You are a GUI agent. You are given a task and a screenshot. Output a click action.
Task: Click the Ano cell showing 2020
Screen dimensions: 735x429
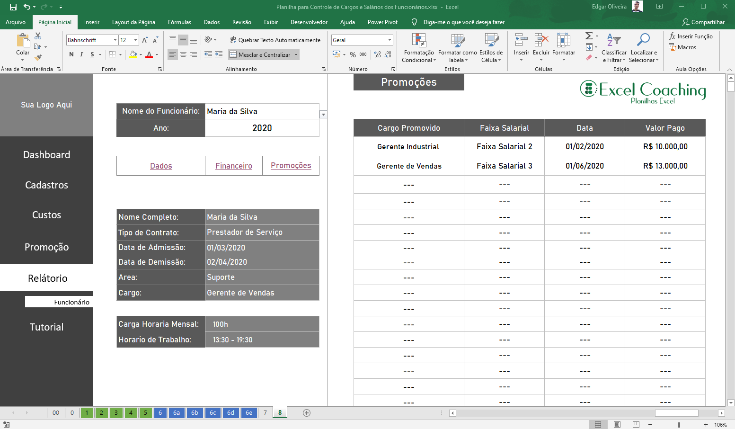(x=262, y=128)
